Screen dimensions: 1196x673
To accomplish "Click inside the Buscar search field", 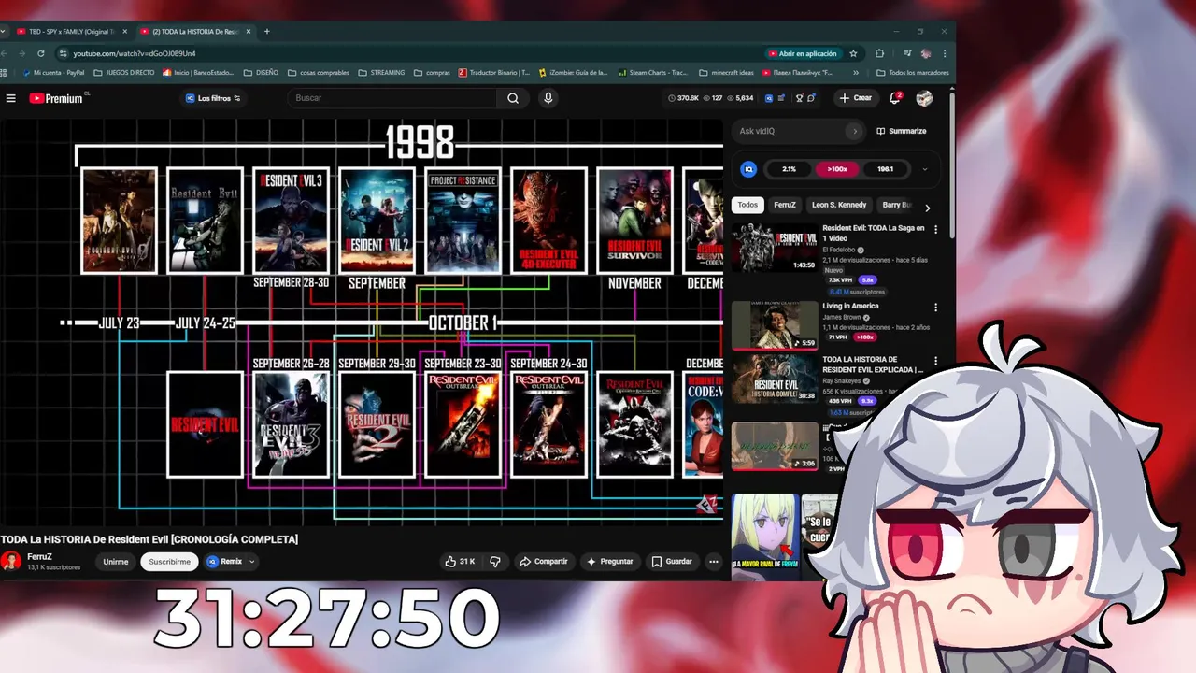I will tap(392, 98).
